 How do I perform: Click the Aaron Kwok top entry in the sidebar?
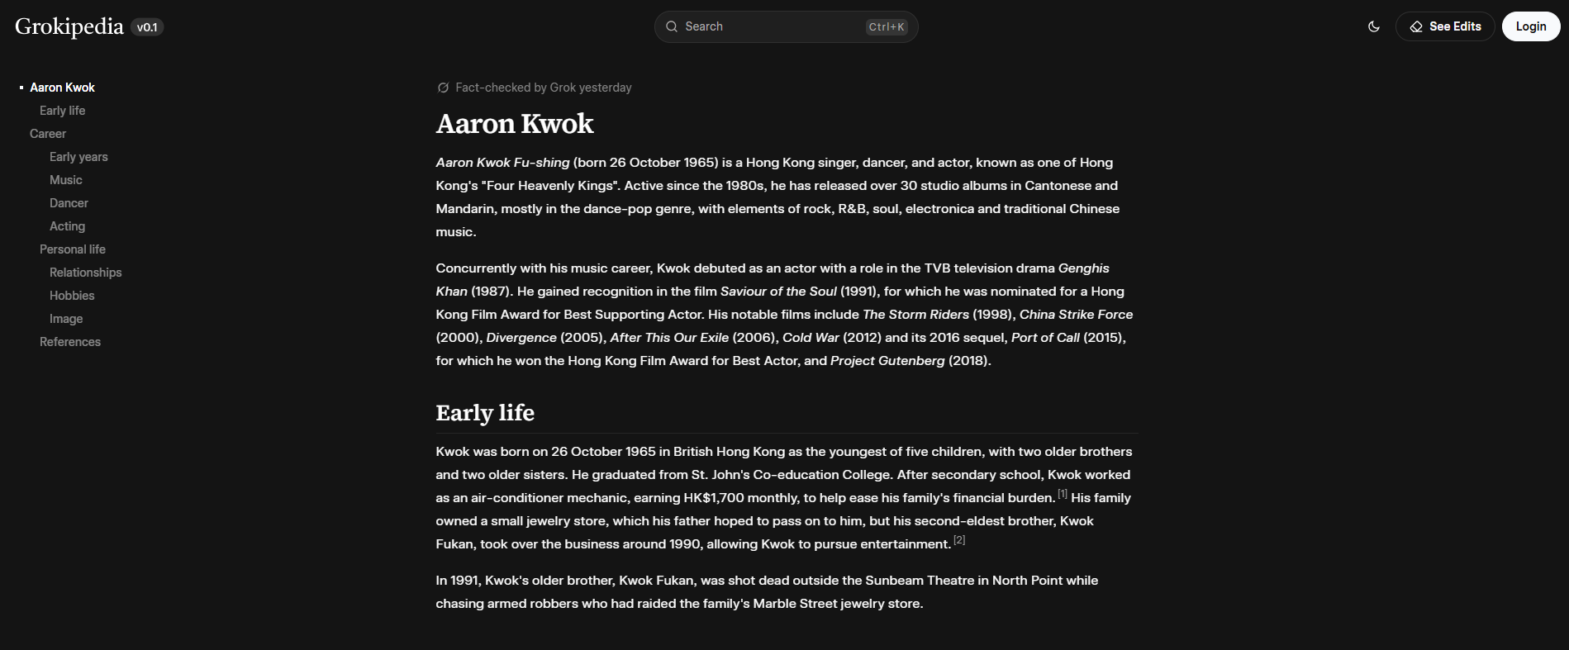click(62, 88)
